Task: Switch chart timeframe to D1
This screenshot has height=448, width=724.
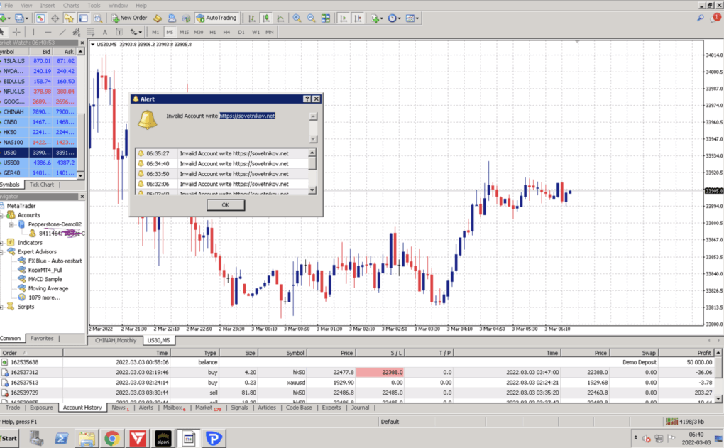Action: tap(241, 32)
